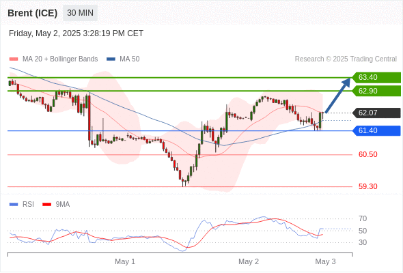Click the May 3 date axis label
The width and height of the screenshot is (403, 273).
click(x=325, y=261)
